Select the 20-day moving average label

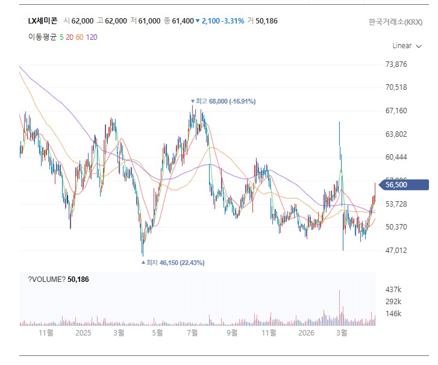pyautogui.click(x=69, y=37)
